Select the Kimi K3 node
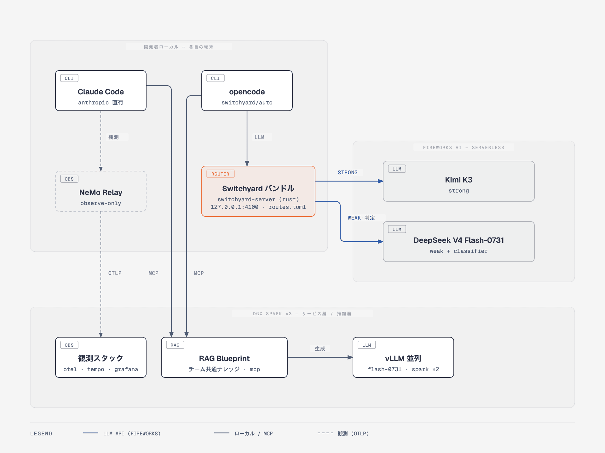This screenshot has height=453, width=605. point(459,181)
